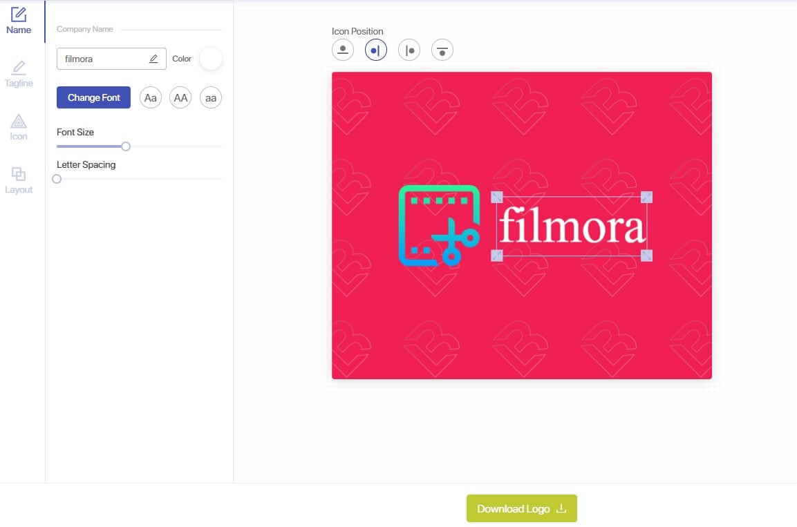Apply title case with Aa button
Image resolution: width=797 pixels, height=527 pixels.
151,97
